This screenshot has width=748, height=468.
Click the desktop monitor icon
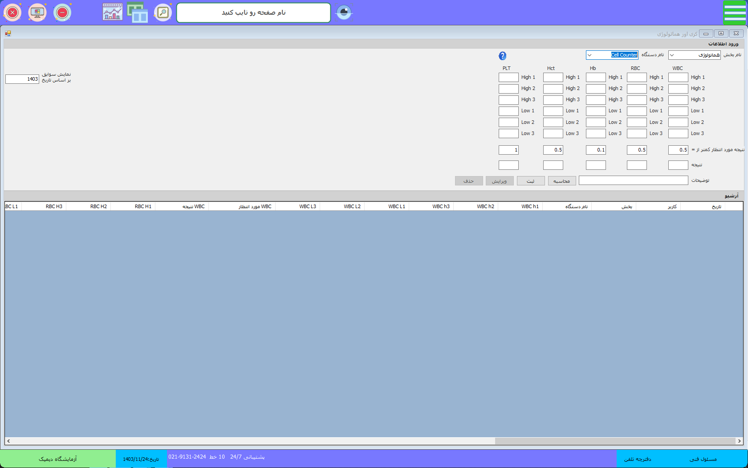pyautogui.click(x=37, y=12)
